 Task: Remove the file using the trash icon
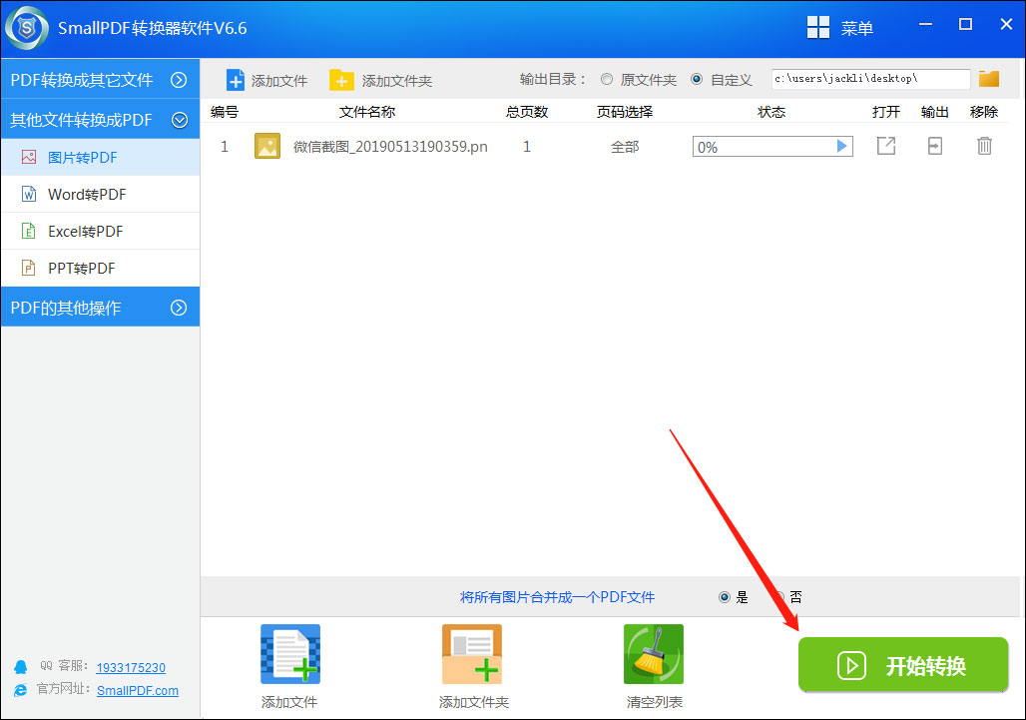(984, 146)
